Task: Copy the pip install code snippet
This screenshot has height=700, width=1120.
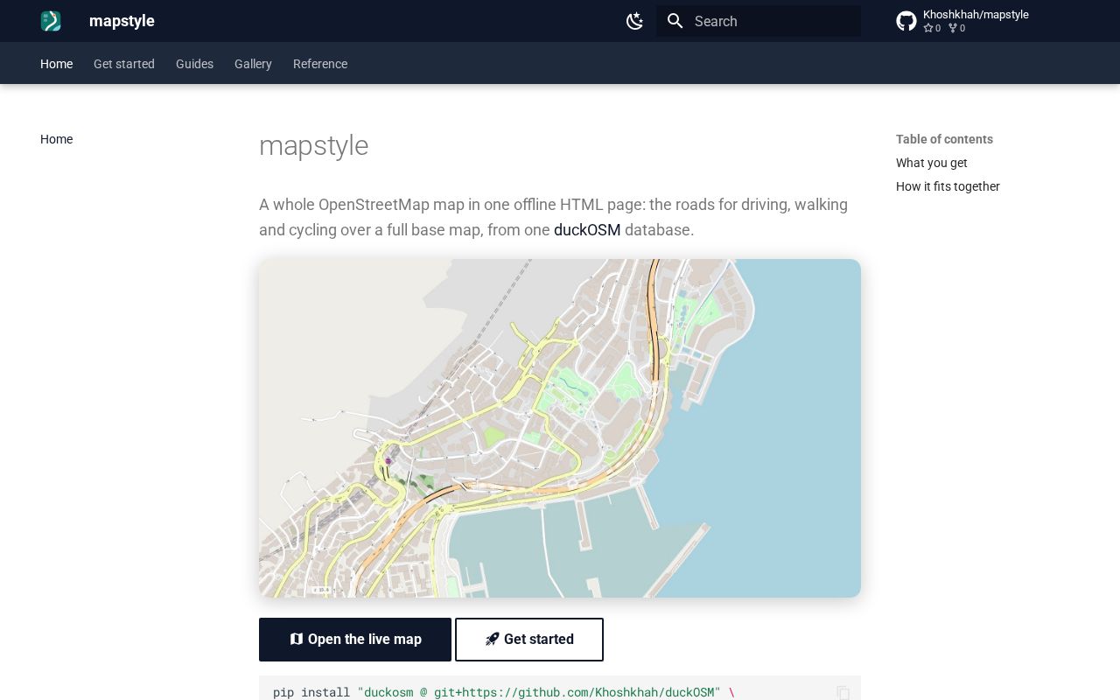Action: pyautogui.click(x=843, y=693)
